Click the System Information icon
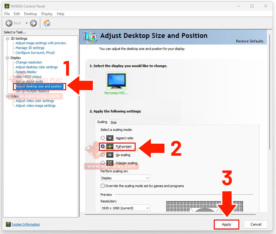276x234 pixels. point(8,224)
